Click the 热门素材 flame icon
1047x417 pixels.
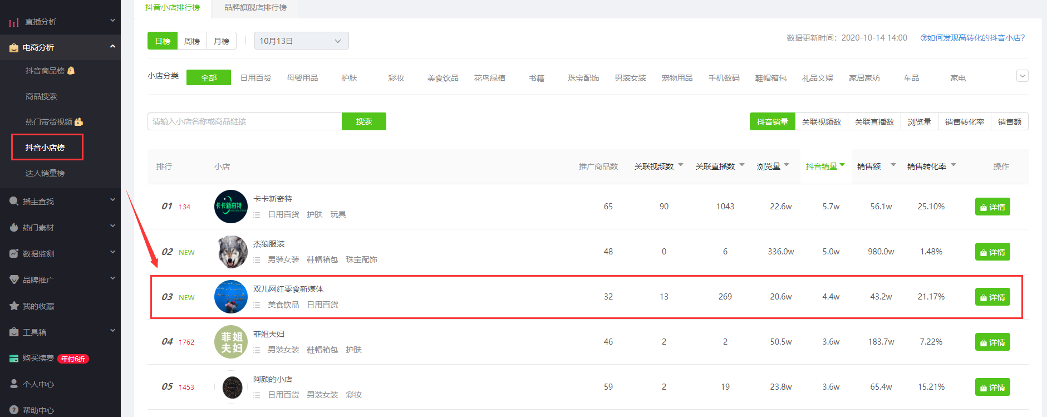(x=14, y=227)
